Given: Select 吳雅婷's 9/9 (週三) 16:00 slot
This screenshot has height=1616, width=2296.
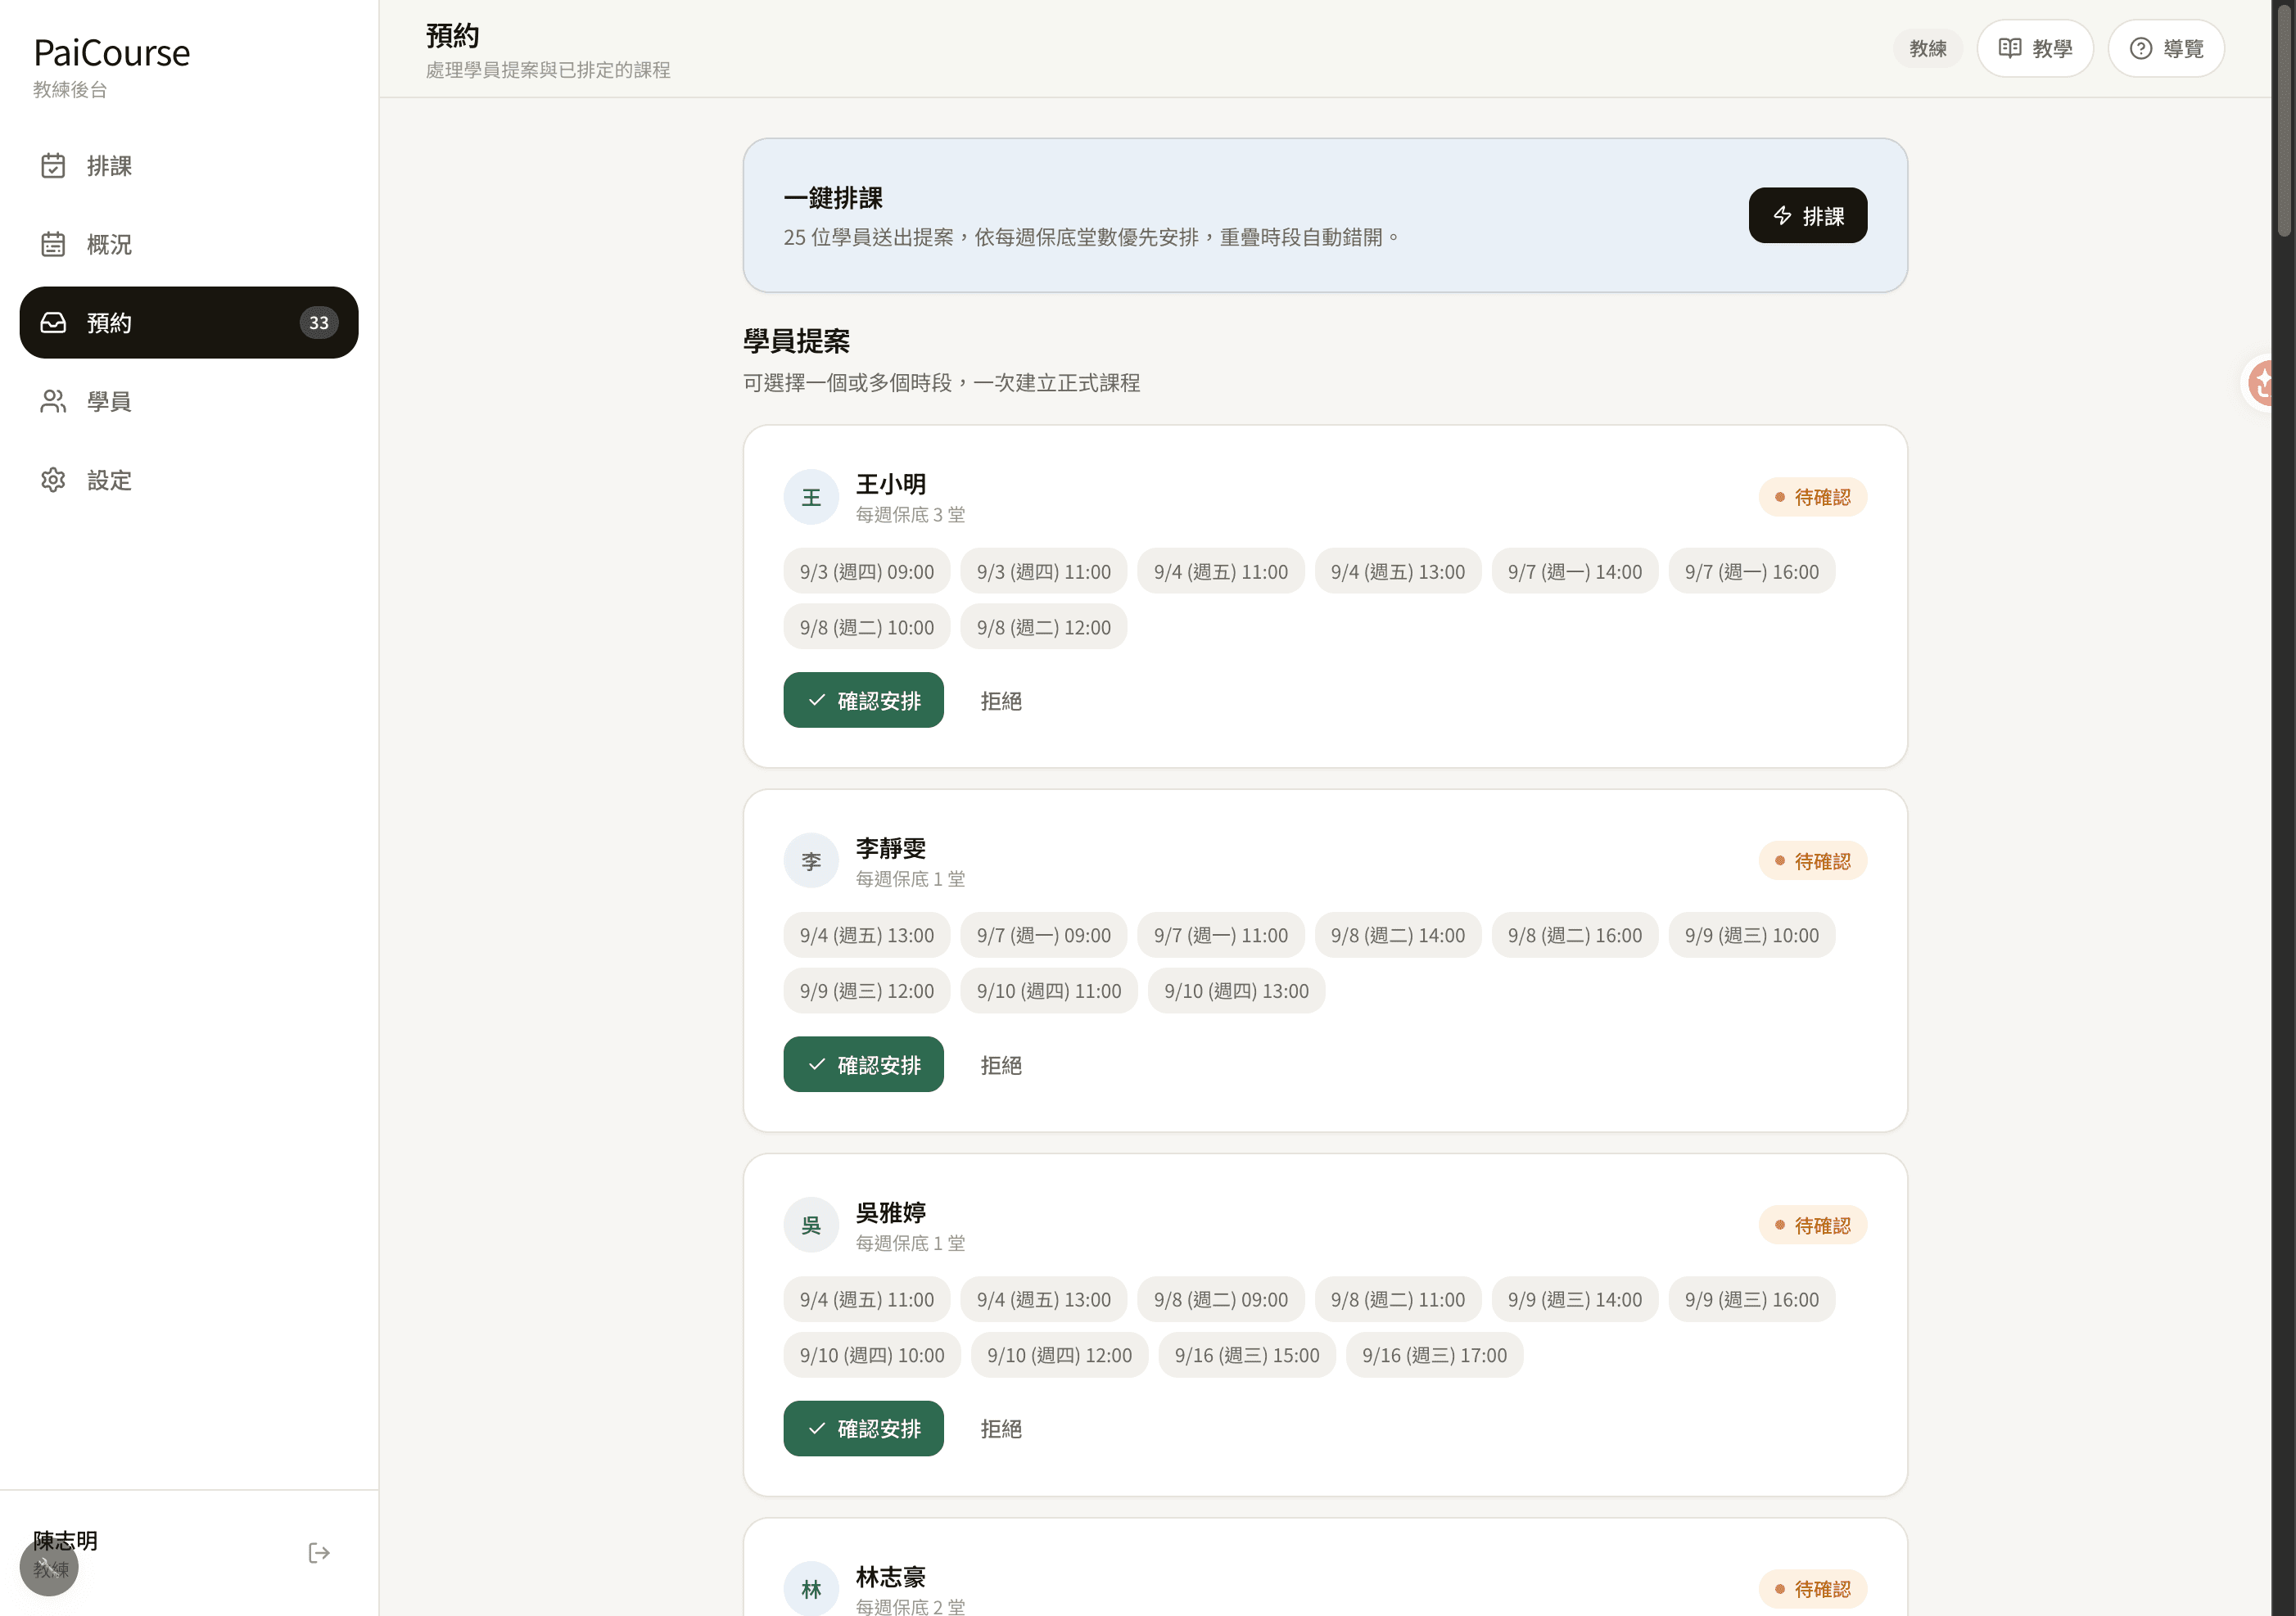Looking at the screenshot, I should (1752, 1299).
